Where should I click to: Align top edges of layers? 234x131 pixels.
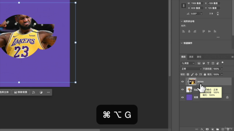(204, 31)
